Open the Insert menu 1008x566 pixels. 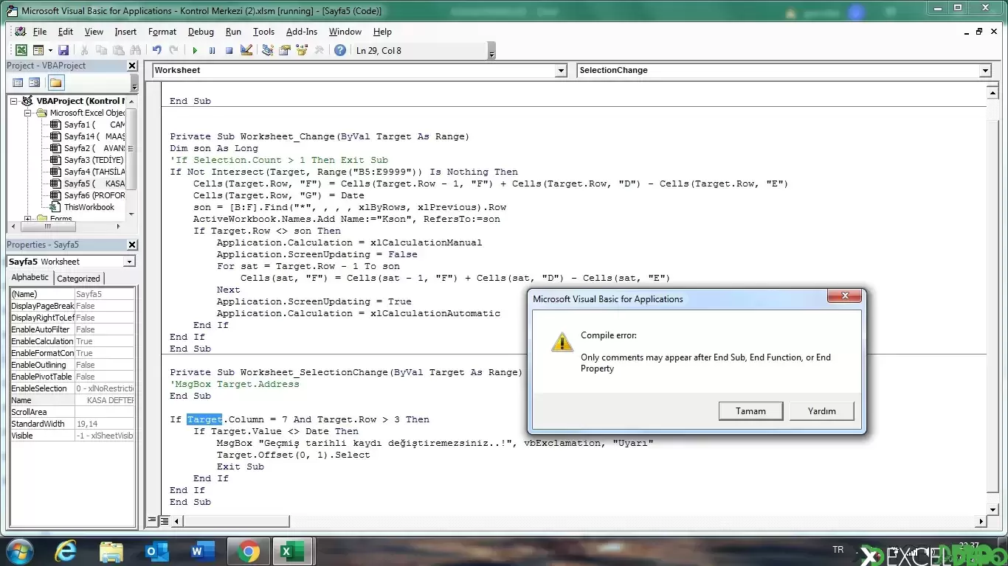tap(125, 32)
